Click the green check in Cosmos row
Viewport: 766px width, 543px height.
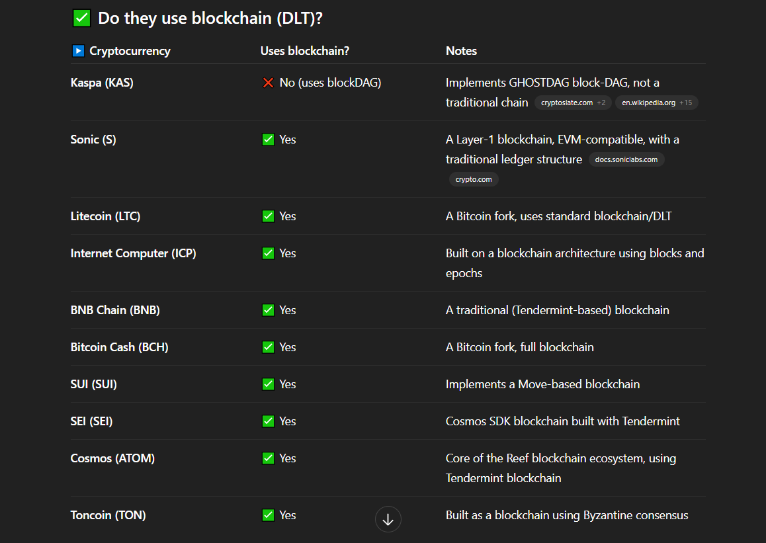pos(268,458)
